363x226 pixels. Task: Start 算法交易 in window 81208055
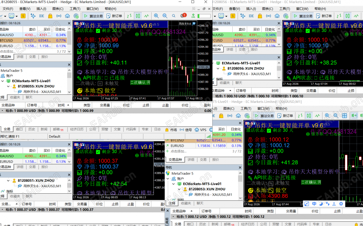(93, 16)
